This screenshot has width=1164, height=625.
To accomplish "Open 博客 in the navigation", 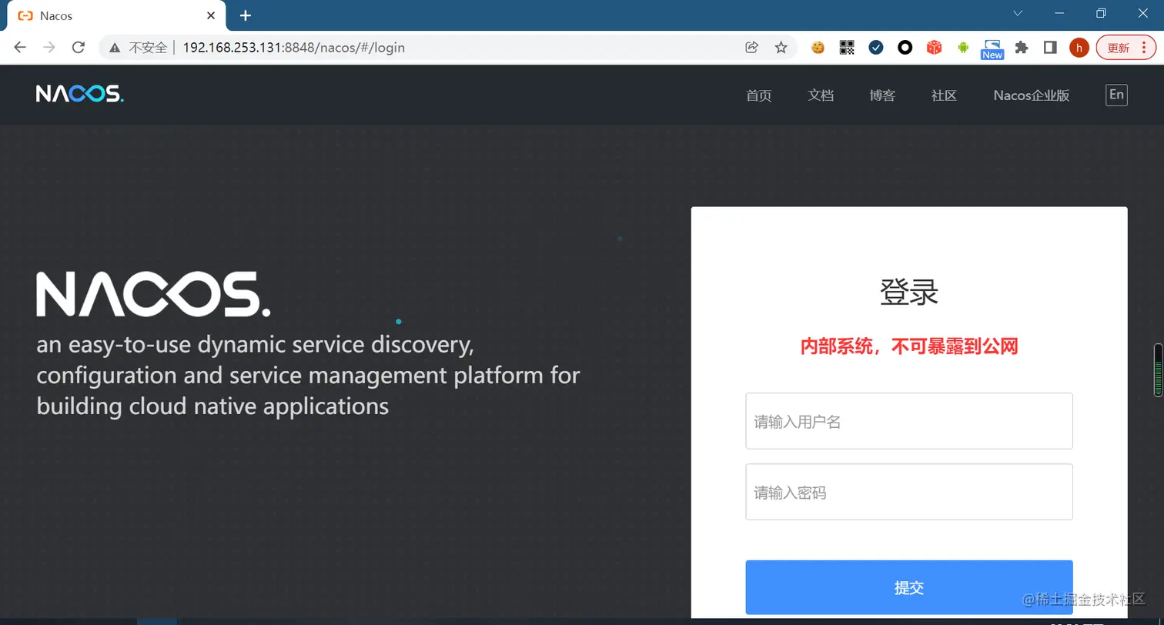I will tap(882, 95).
